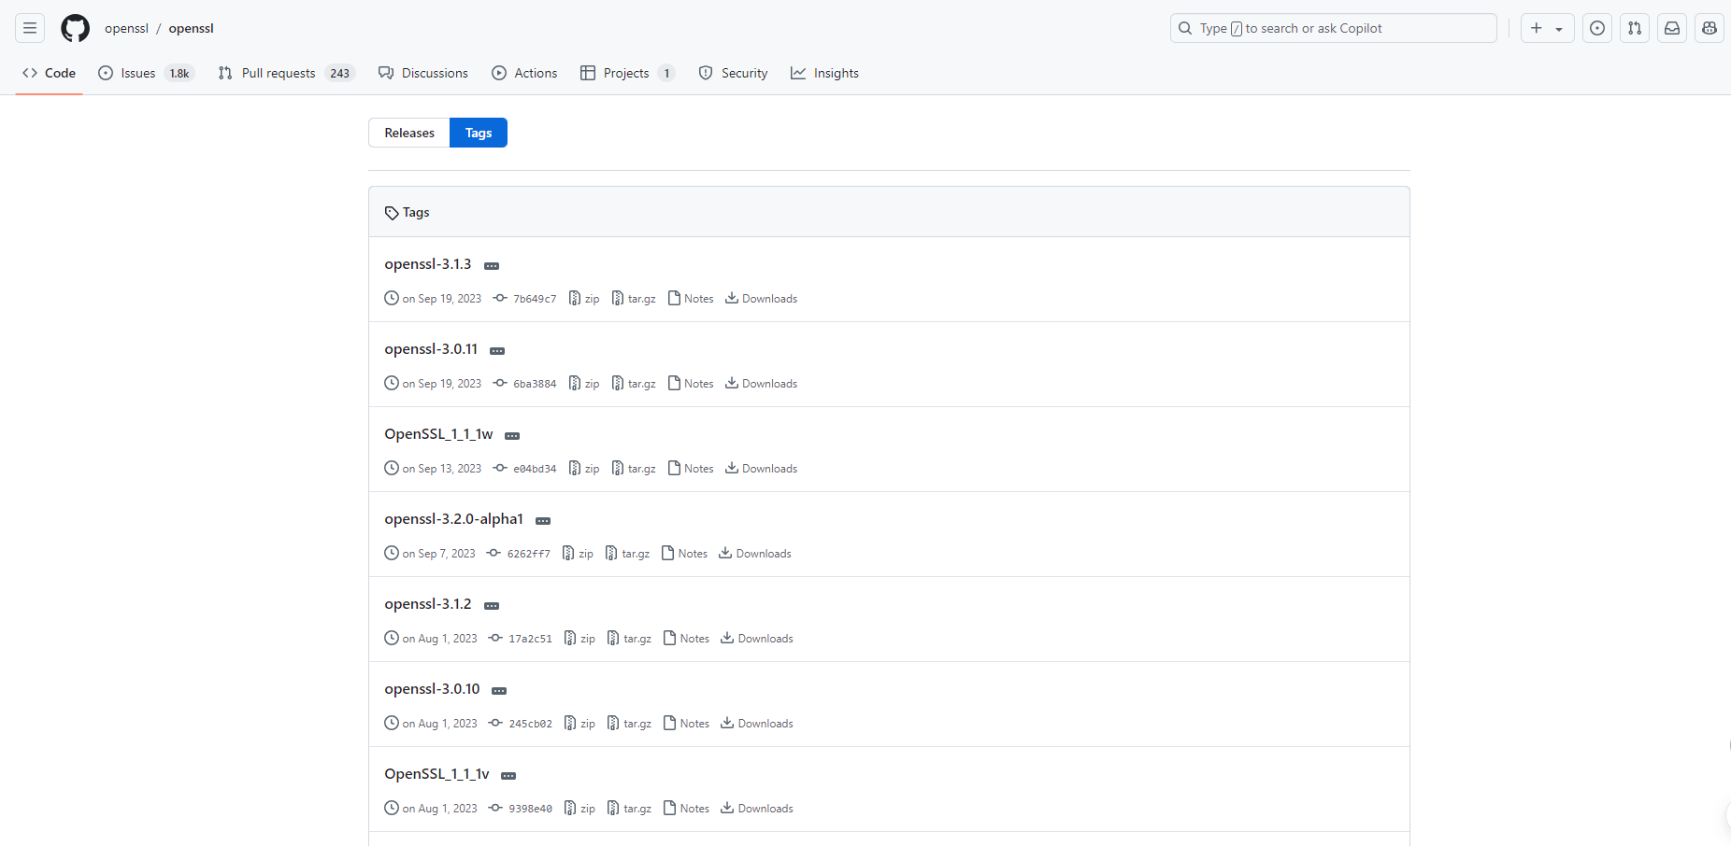Expand the openssl-3.0.10 tag message ellipsis
This screenshot has width=1731, height=846.
pyautogui.click(x=499, y=691)
